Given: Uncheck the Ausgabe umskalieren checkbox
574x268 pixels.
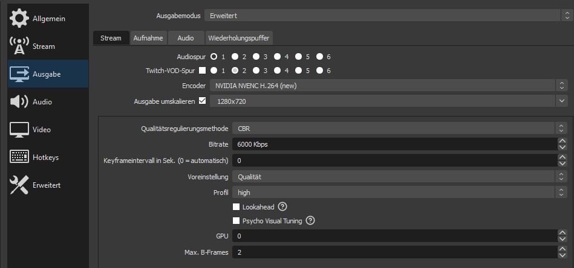Looking at the screenshot, I should pos(202,101).
